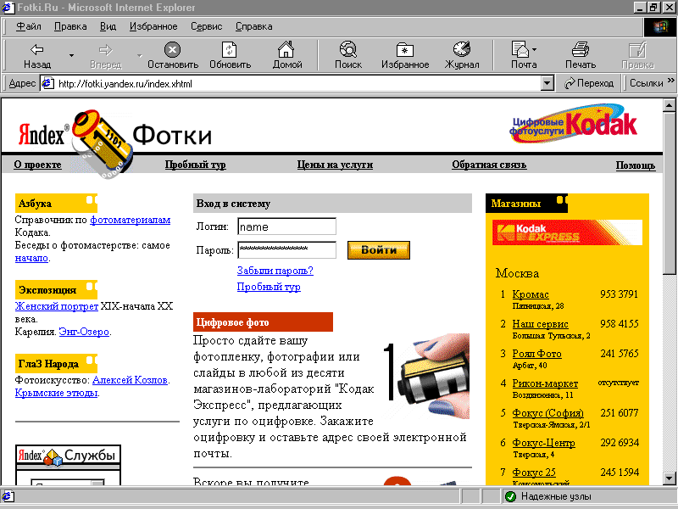Open the Роял Фото store link
This screenshot has height=509, width=678.
pos(537,354)
